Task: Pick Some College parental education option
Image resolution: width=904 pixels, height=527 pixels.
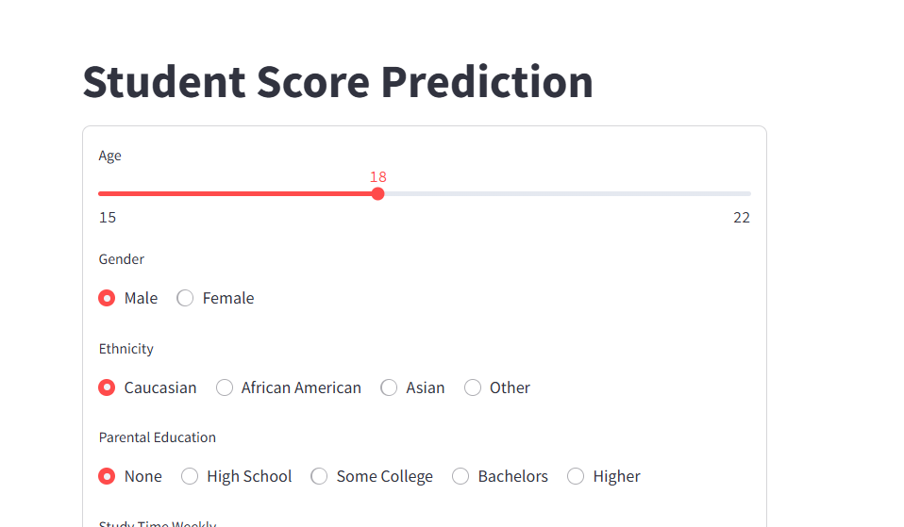Action: click(x=319, y=476)
